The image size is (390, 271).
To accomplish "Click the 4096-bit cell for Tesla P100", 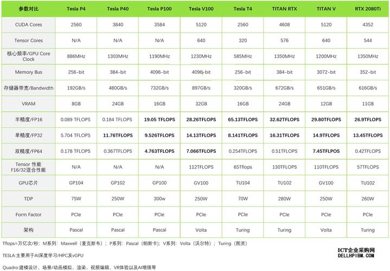I will pyautogui.click(x=159, y=72).
